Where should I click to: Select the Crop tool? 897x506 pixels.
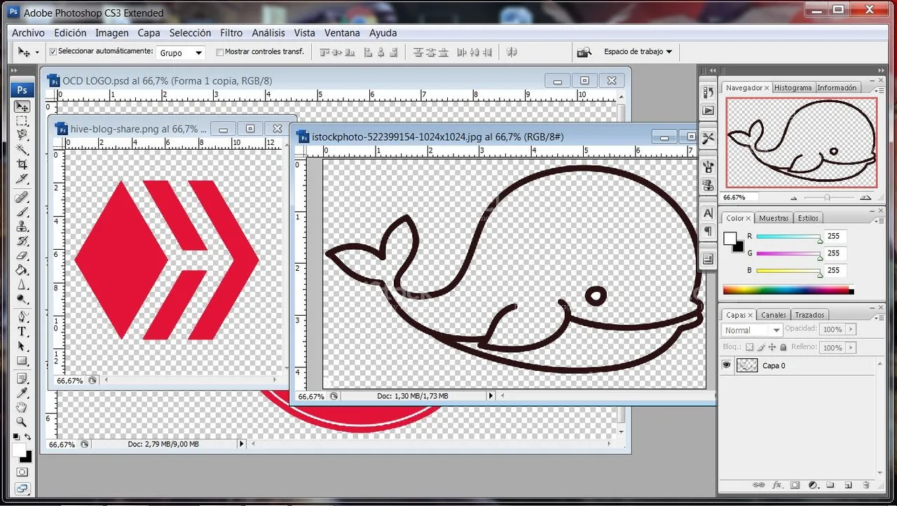click(22, 164)
